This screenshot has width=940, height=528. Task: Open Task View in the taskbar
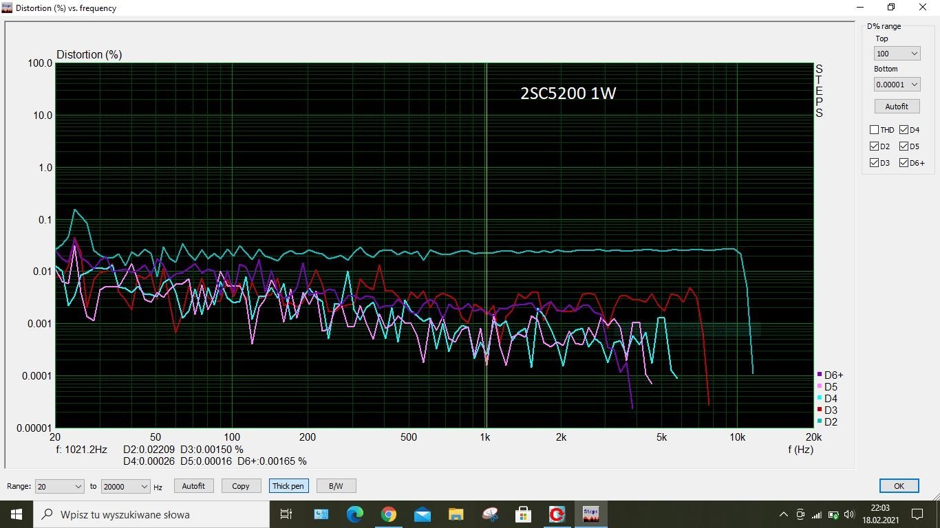click(x=286, y=514)
